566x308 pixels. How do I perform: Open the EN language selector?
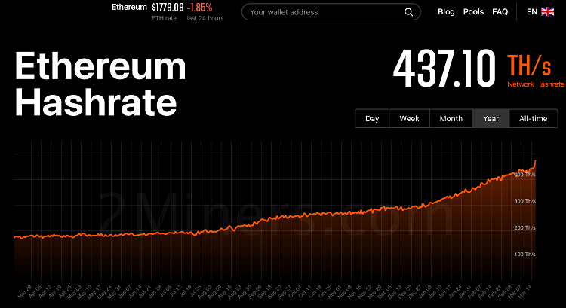click(532, 12)
